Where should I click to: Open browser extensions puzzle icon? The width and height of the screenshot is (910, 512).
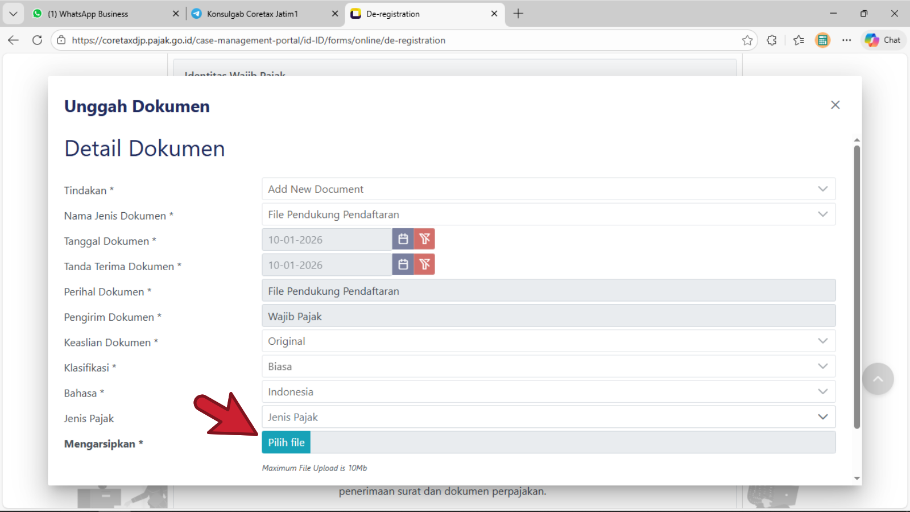772,40
